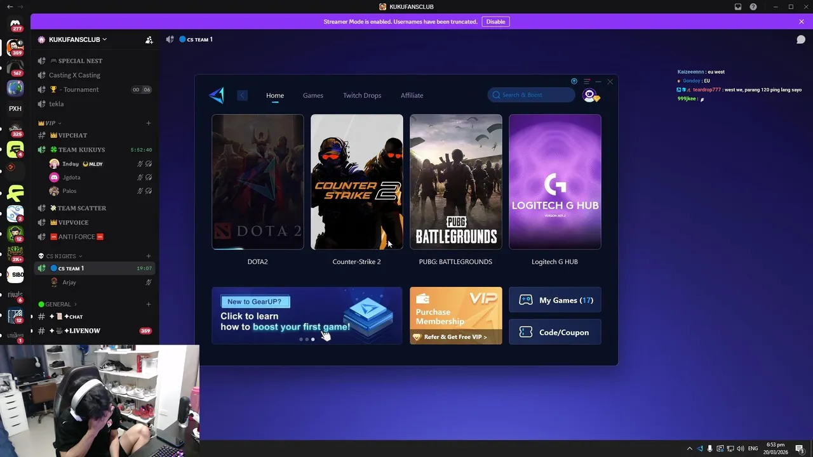This screenshot has height=457, width=813.
Task: Open the server icon badged 167
Action: click(x=15, y=67)
